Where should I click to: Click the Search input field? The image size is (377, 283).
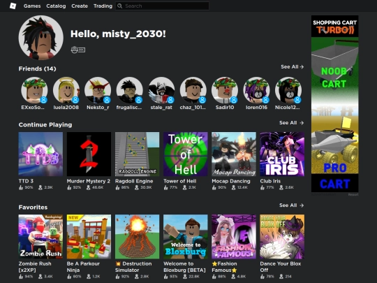[162, 6]
